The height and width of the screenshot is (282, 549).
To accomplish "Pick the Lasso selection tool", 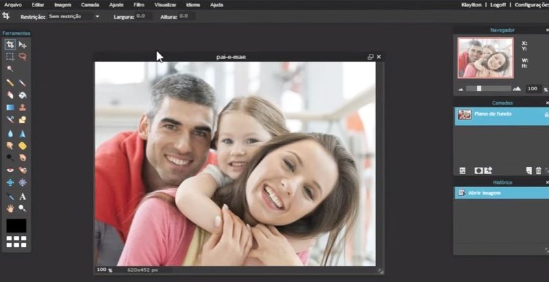I will (22, 57).
